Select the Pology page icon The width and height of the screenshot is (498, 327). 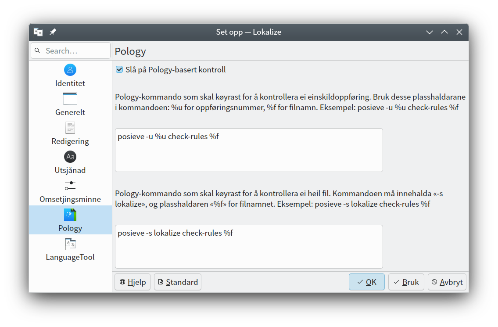[x=70, y=215]
